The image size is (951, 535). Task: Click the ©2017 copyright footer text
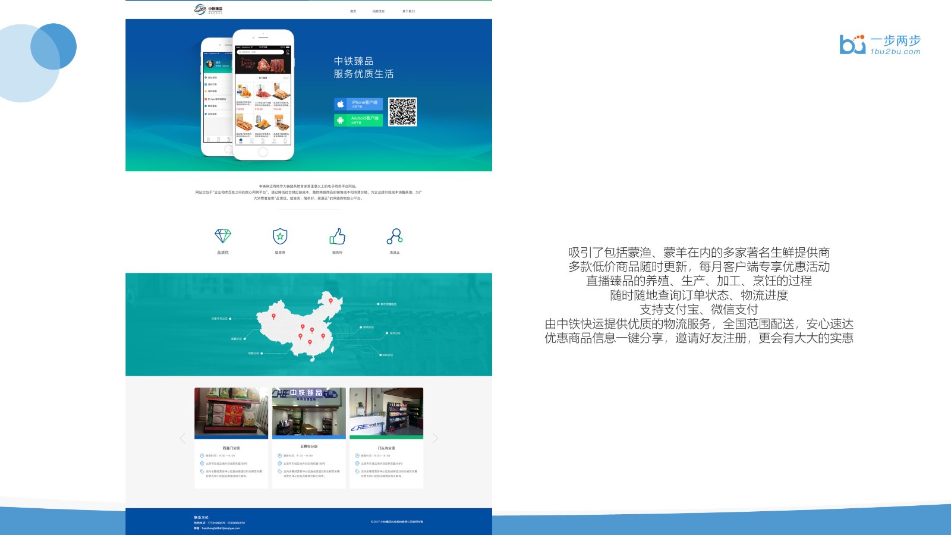(397, 522)
